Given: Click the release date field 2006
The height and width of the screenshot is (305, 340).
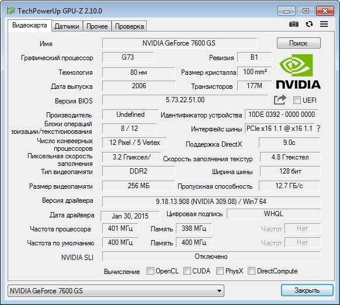Looking at the screenshot, I should coord(139,86).
